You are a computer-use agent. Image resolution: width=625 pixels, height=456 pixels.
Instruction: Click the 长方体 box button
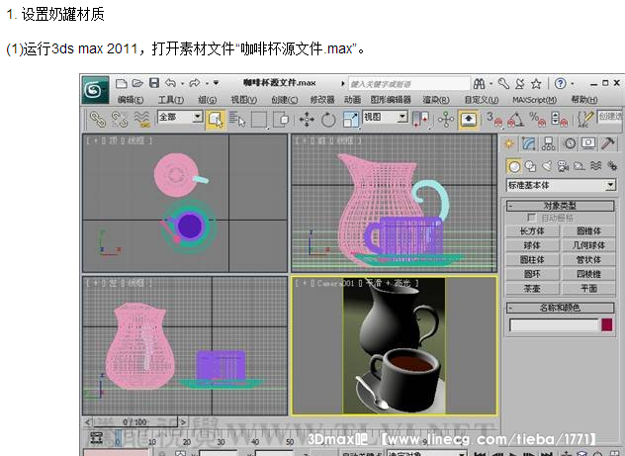pos(532,231)
